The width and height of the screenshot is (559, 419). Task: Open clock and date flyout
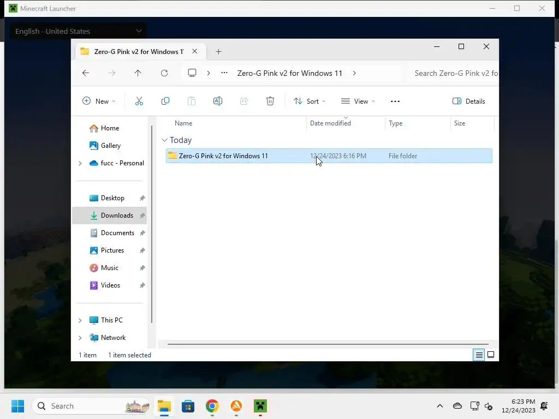pos(519,406)
